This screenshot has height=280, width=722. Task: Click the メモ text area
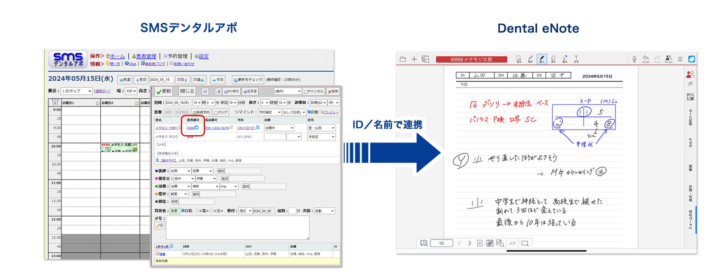(x=237, y=228)
